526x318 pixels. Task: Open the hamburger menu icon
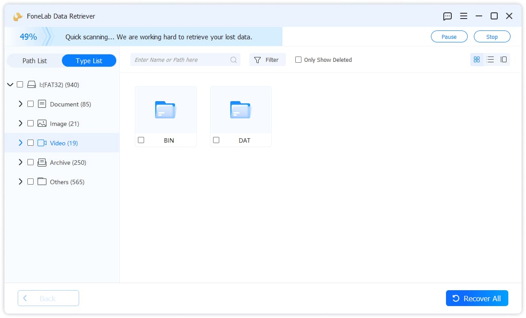[x=464, y=16]
